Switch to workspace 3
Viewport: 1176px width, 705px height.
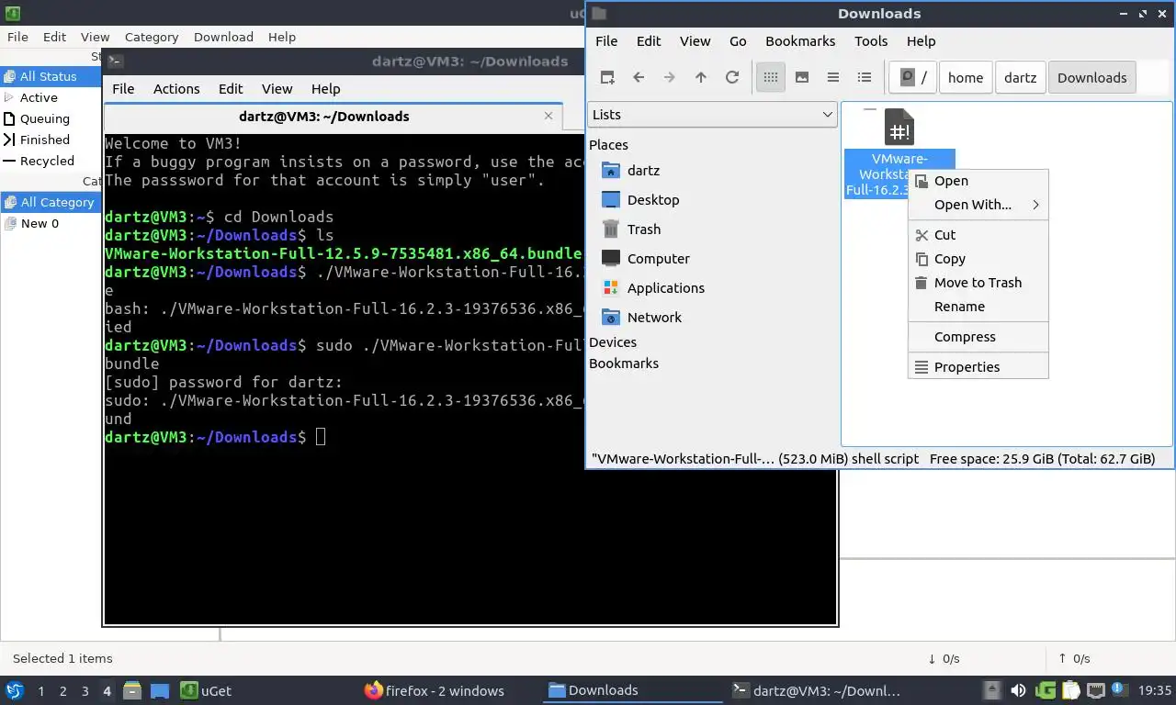85,691
